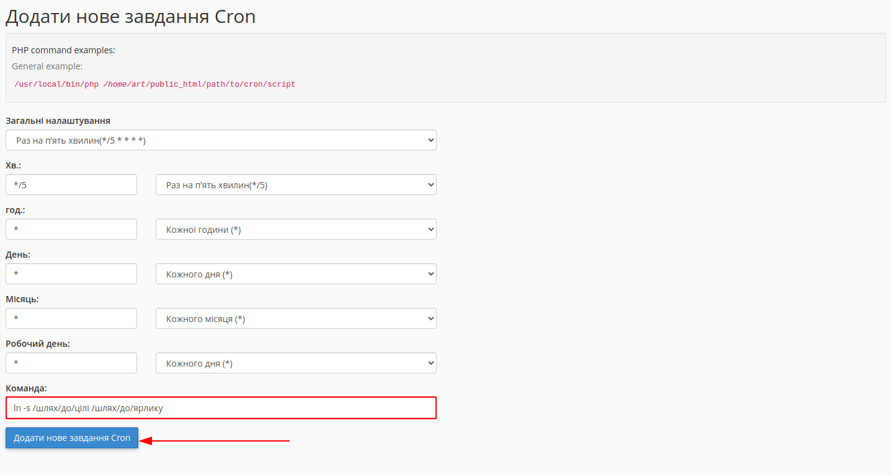
Task: Open the 'Кожного місяця (*)' dropdown
Action: [x=296, y=318]
